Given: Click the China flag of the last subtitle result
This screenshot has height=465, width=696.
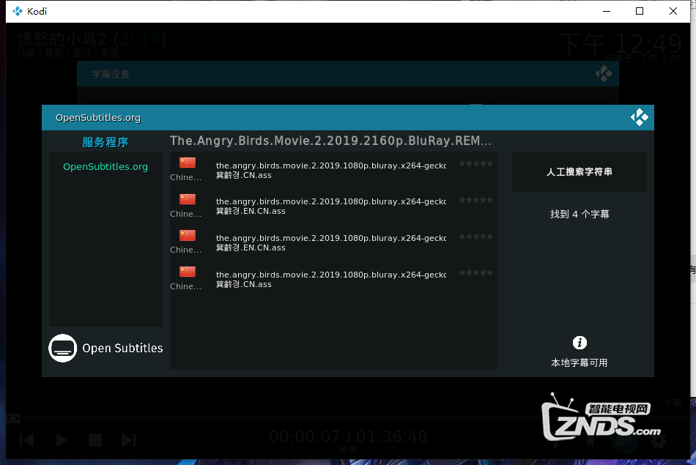Looking at the screenshot, I should coord(188,272).
